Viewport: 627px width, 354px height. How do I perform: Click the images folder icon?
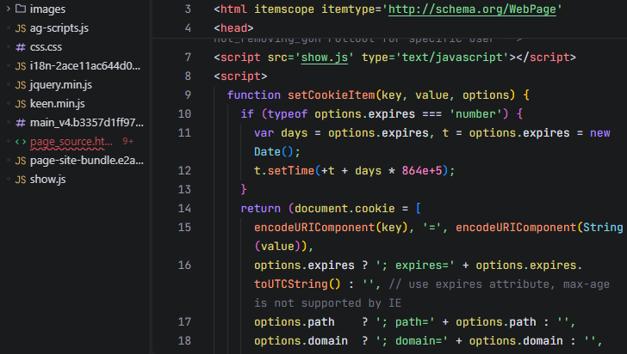point(21,9)
